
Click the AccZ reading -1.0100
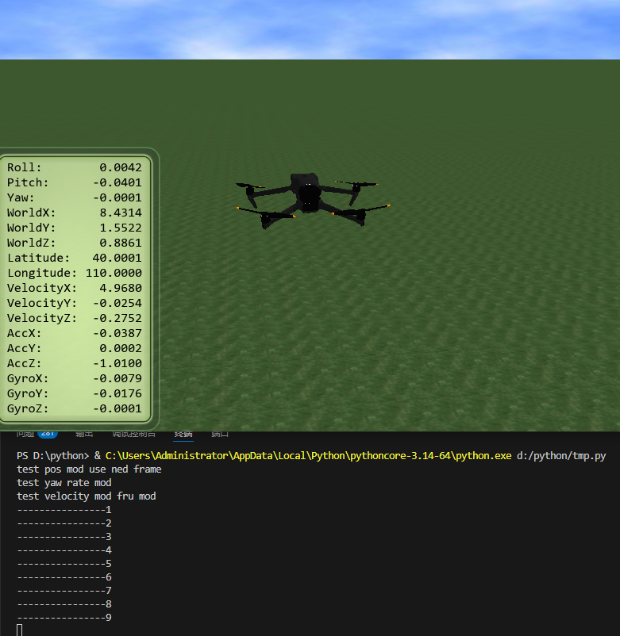click(x=117, y=363)
